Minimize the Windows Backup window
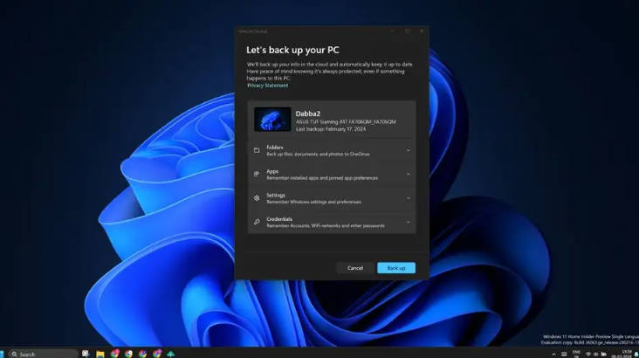This screenshot has width=639, height=358. tap(393, 31)
